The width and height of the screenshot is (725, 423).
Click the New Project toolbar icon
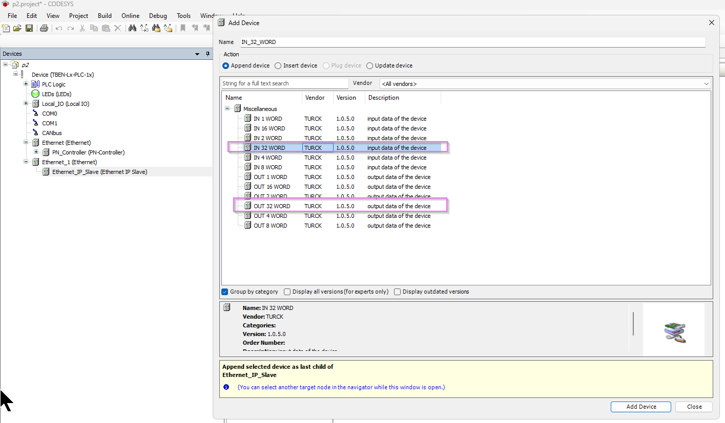click(x=6, y=28)
